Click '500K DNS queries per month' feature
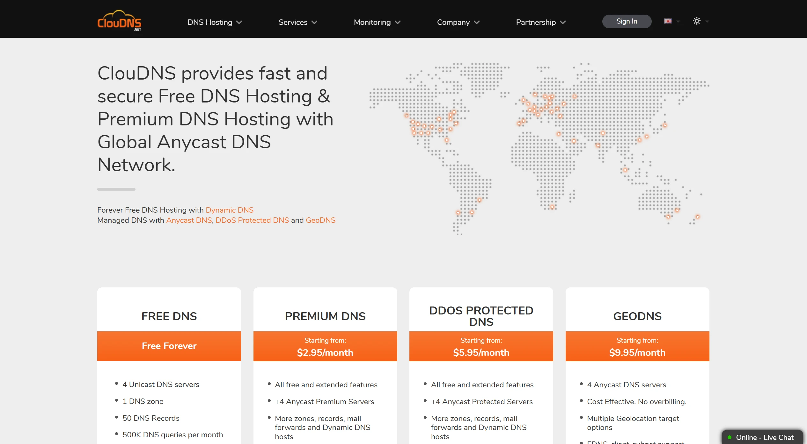The width and height of the screenshot is (807, 444). [173, 435]
